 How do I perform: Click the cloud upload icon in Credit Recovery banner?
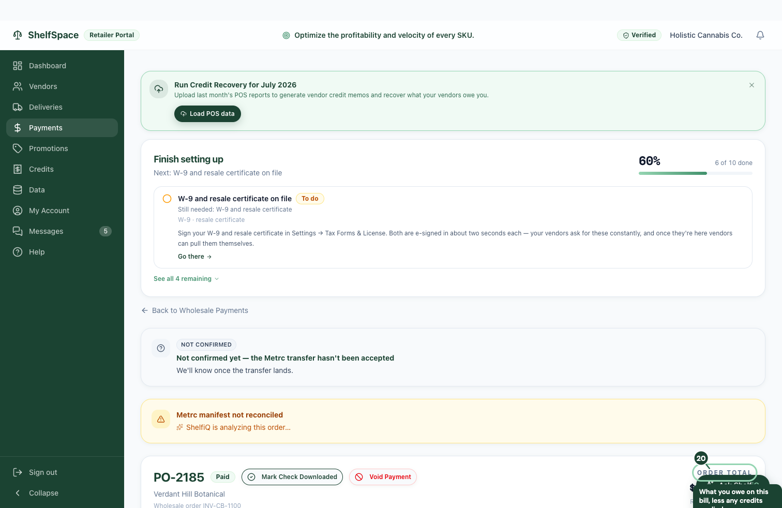[x=159, y=89]
